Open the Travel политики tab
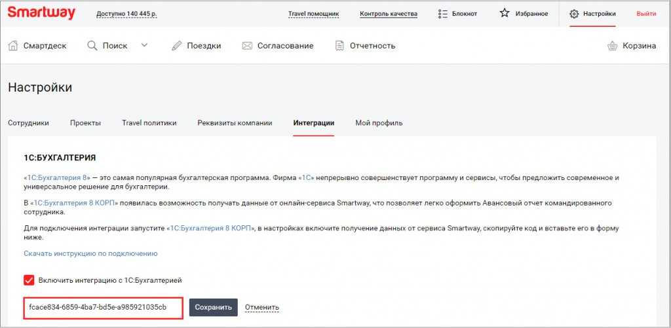Viewport: 671px width, 328px height. point(149,123)
